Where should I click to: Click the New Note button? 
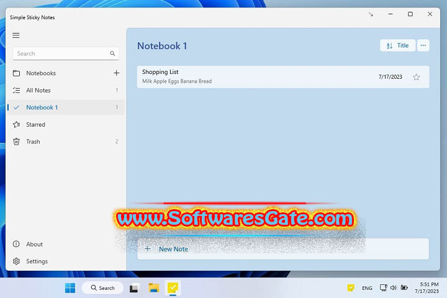pyautogui.click(x=283, y=249)
